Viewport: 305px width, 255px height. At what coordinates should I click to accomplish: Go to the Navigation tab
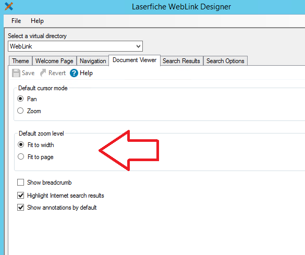93,61
